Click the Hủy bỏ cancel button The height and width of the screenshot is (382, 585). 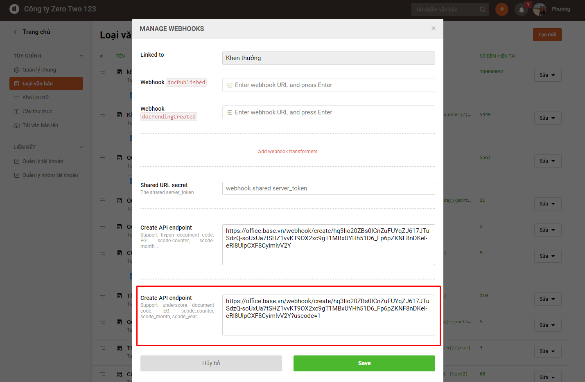211,363
